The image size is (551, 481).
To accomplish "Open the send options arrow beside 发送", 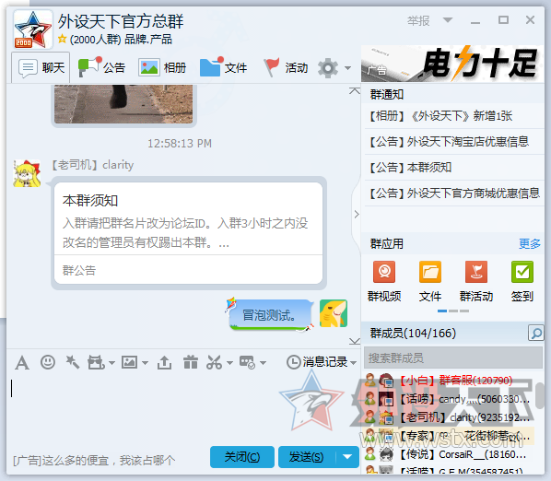I will click(347, 457).
